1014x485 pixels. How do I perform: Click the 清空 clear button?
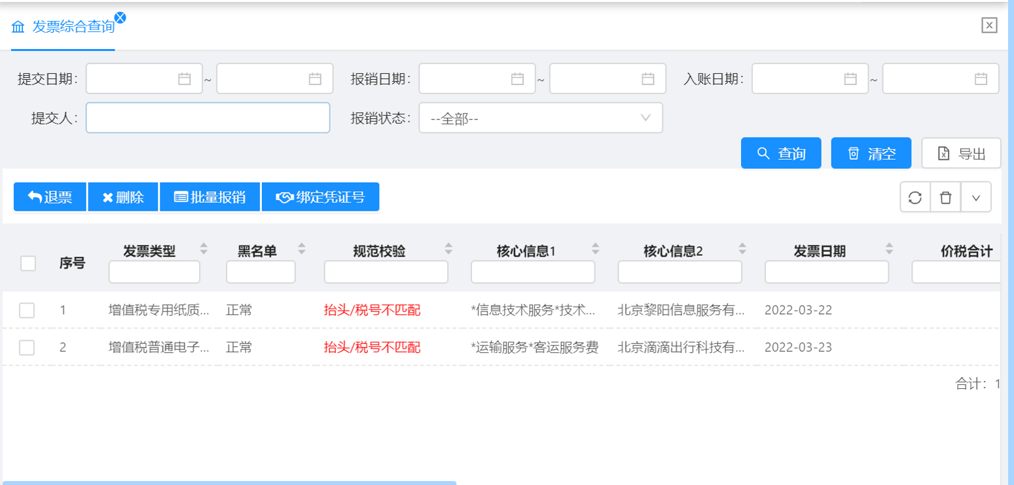[871, 154]
